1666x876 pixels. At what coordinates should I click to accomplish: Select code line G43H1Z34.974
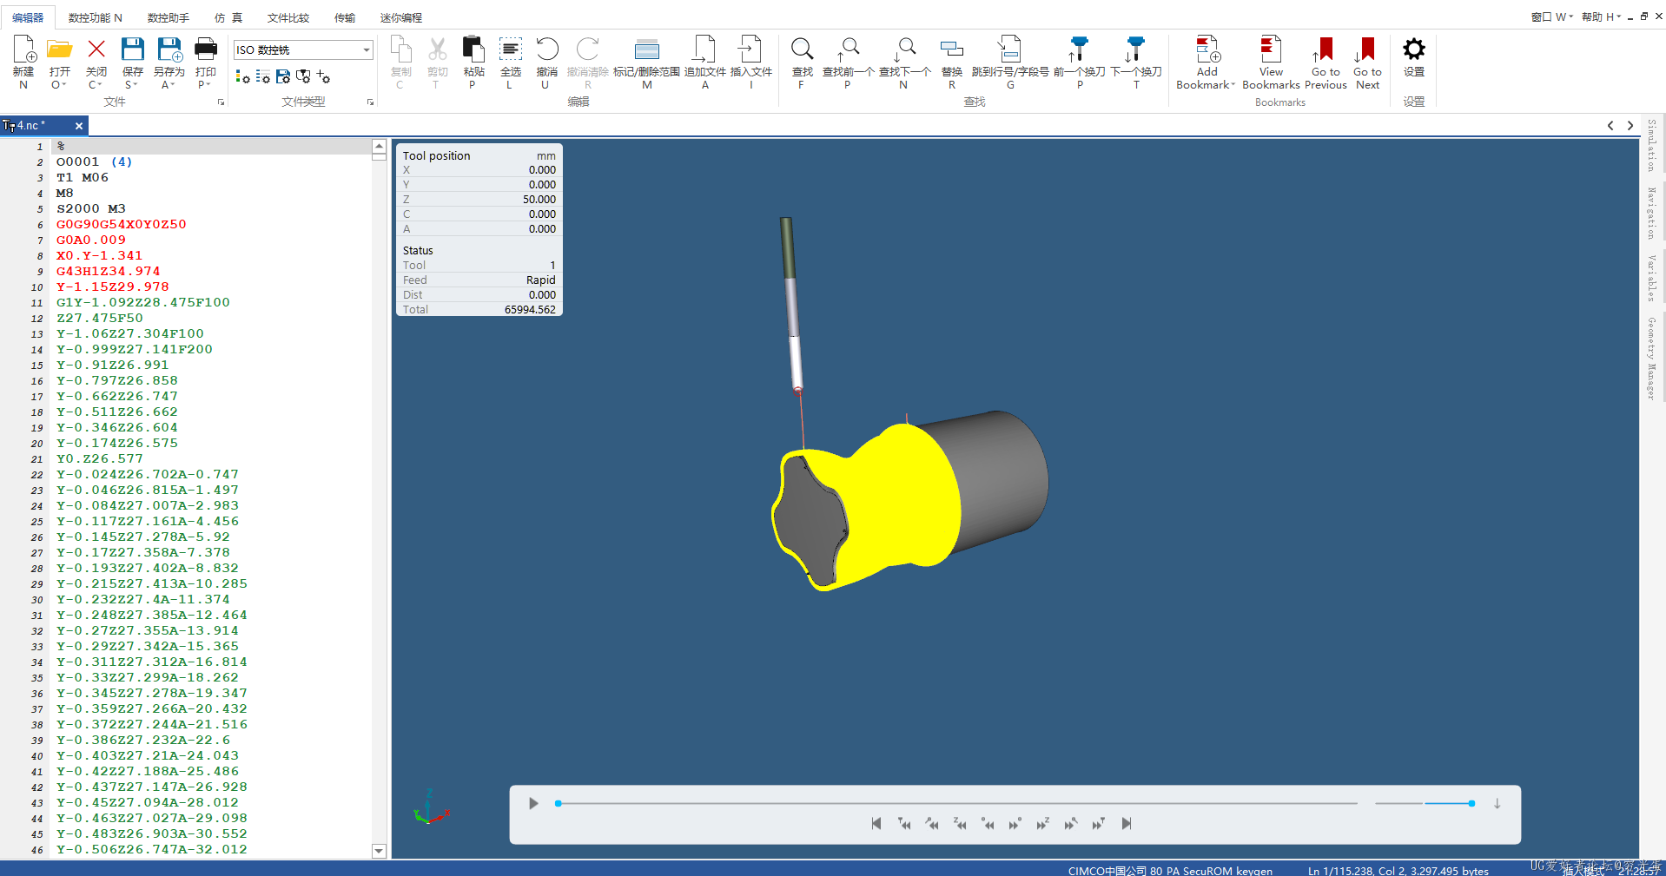(x=108, y=272)
